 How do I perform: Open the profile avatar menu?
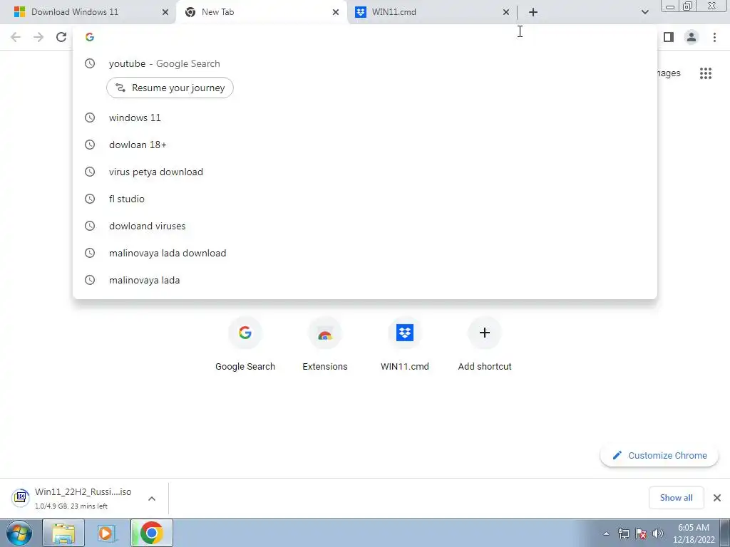692,37
